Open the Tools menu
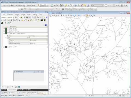The width and height of the screenshot is (131, 98). [29, 15]
